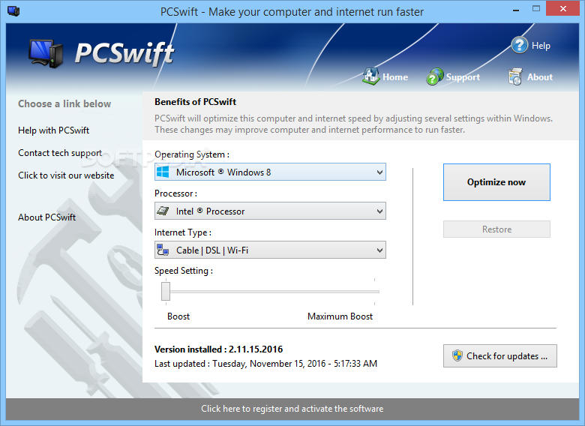Image resolution: width=585 pixels, height=426 pixels.
Task: Click the About document icon
Action: click(514, 76)
